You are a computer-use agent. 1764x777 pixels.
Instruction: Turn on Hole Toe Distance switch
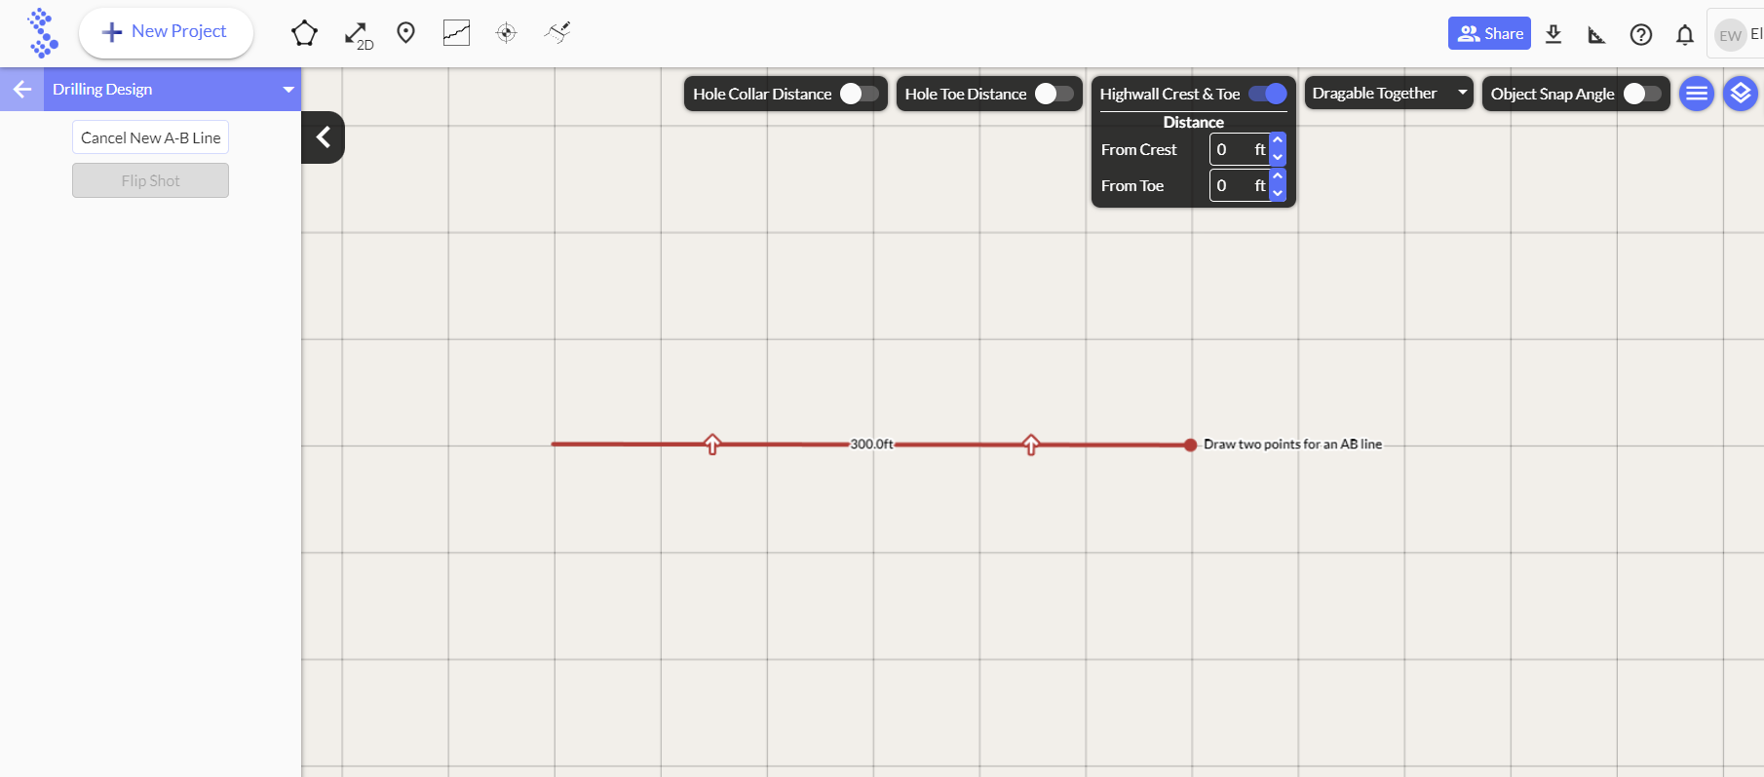pyautogui.click(x=1054, y=94)
